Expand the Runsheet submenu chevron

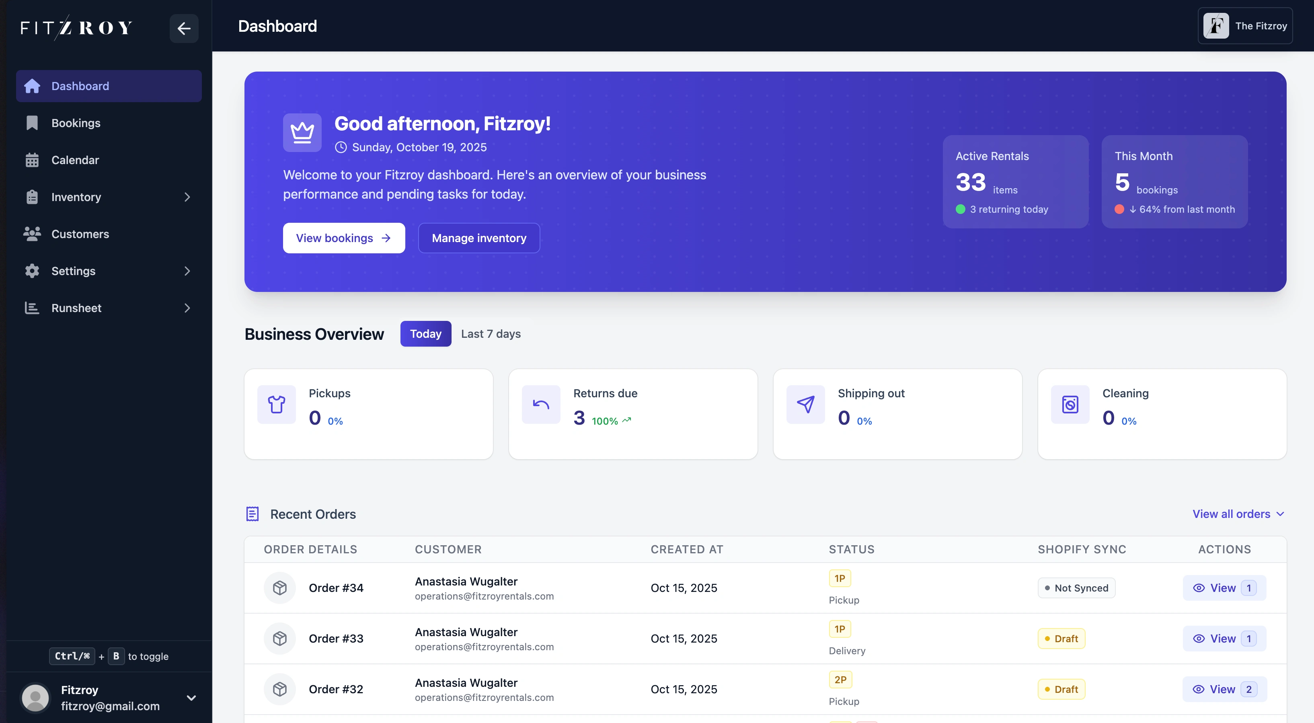(x=187, y=308)
